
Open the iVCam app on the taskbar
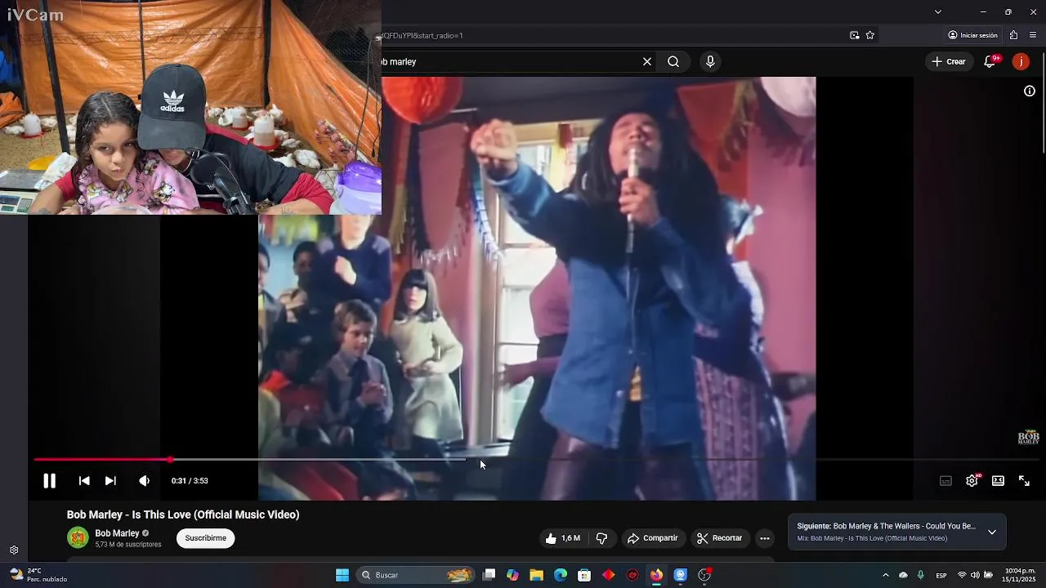pyautogui.click(x=680, y=575)
